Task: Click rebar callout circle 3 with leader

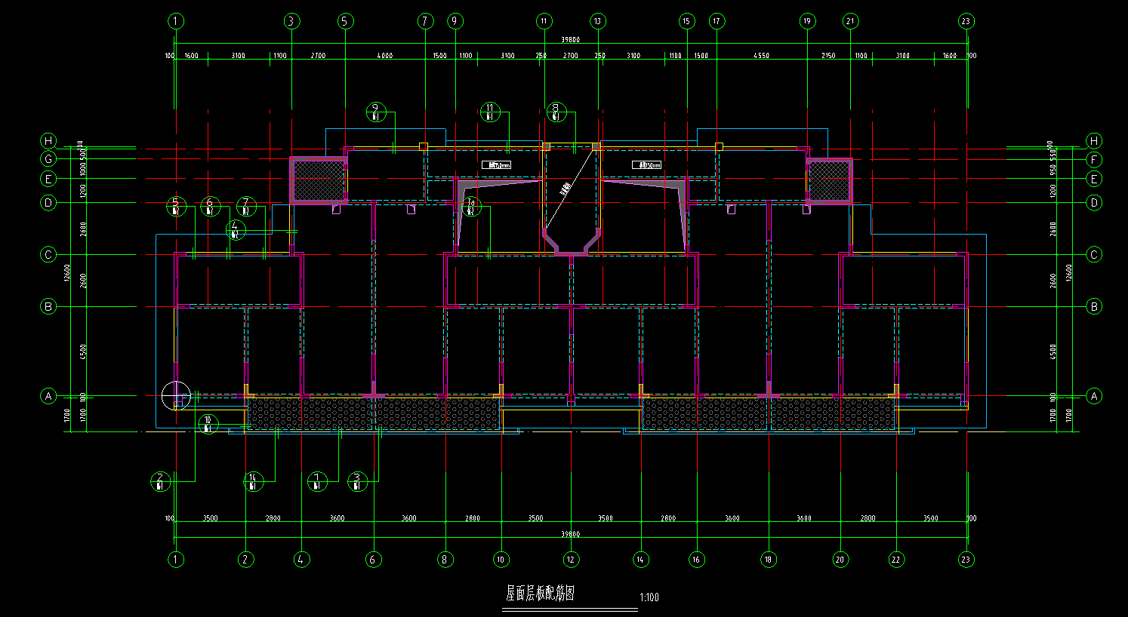Action: tap(357, 481)
